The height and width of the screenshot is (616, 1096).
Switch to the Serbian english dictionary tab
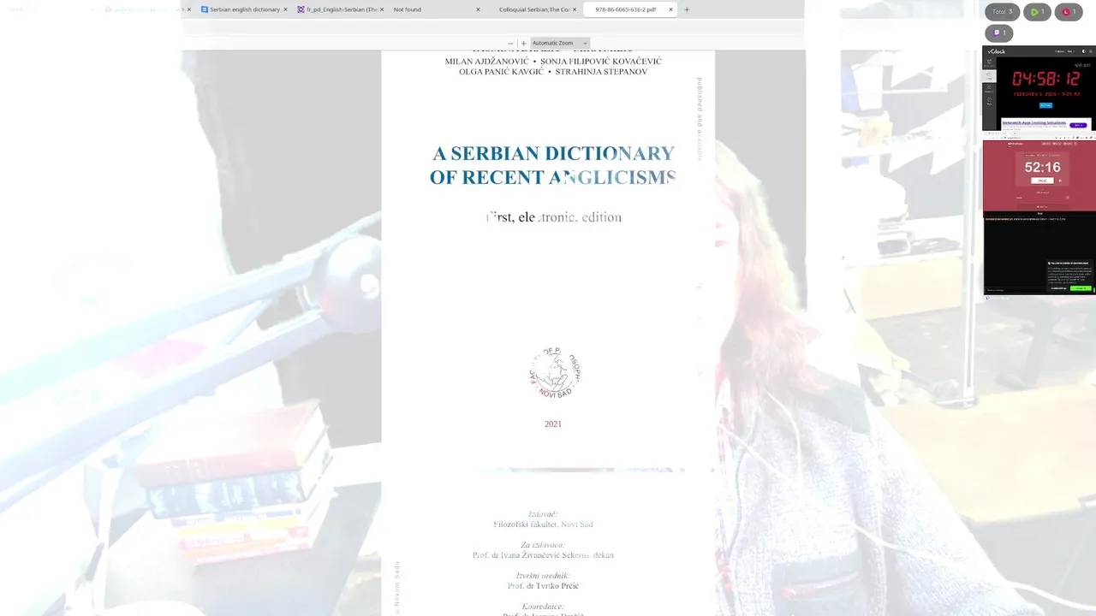(244, 9)
